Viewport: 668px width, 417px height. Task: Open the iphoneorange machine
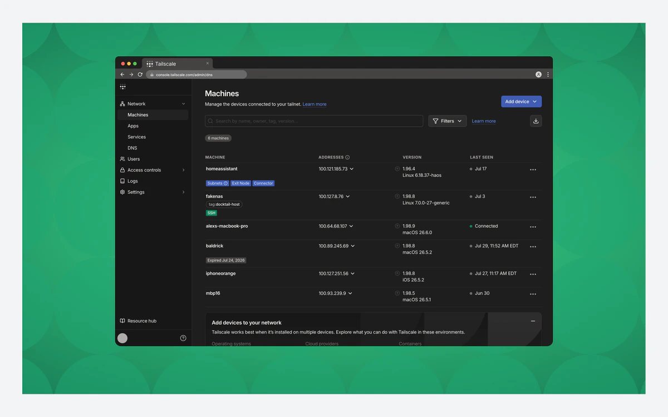(221, 274)
